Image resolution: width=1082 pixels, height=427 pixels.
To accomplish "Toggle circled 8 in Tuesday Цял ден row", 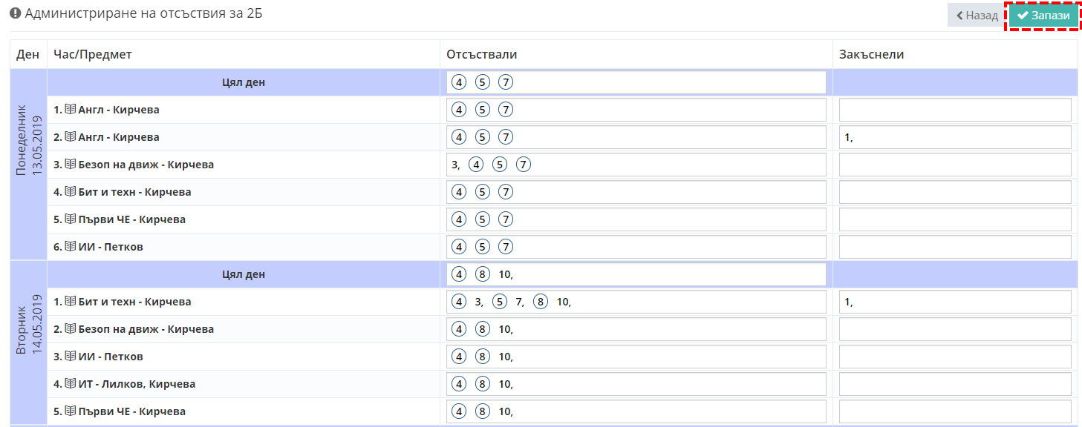I will point(483,274).
